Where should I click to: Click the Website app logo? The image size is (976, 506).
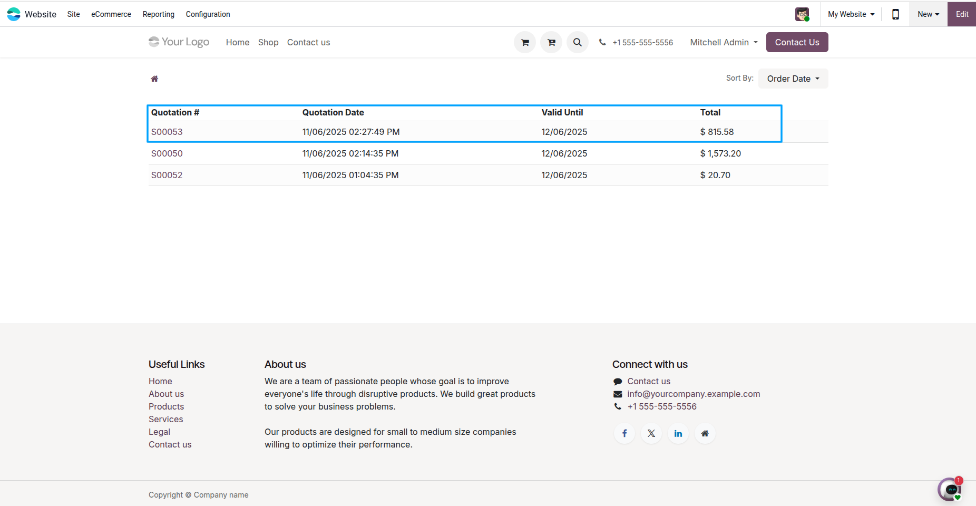click(x=13, y=14)
